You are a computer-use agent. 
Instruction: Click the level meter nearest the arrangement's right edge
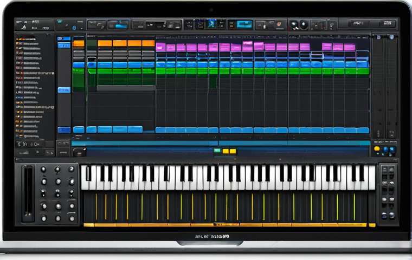[378, 87]
